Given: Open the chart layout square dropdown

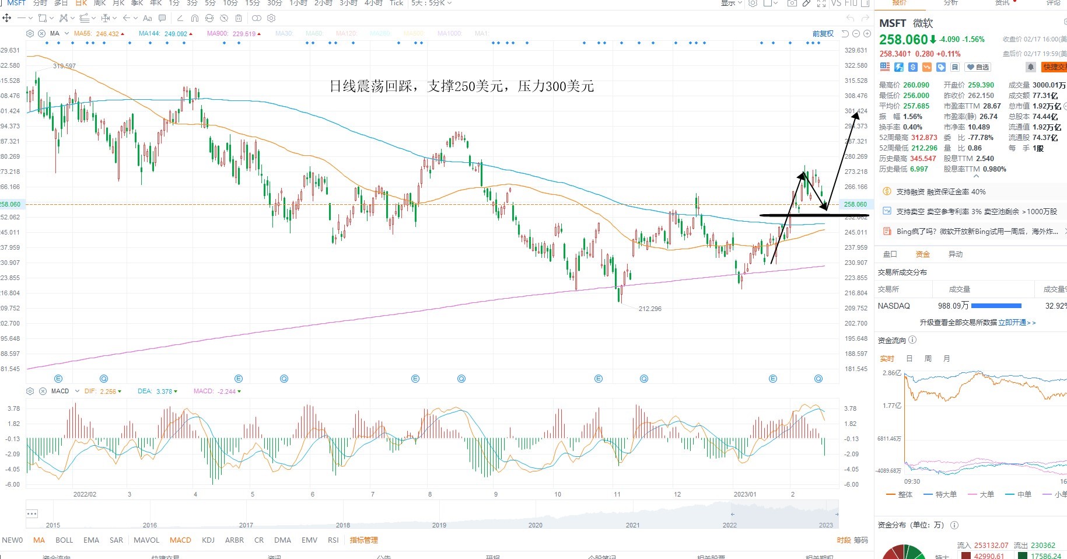Looking at the screenshot, I should pyautogui.click(x=771, y=3).
